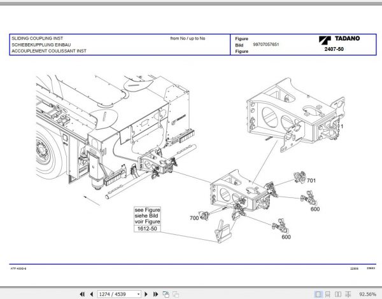The height and width of the screenshot is (299, 382).
Task: Click part number 1 label on coupling
Action: coord(342,127)
